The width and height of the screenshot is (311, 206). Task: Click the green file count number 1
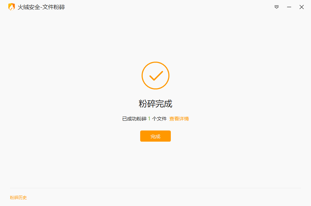[149, 119]
